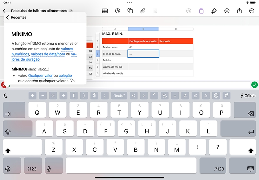
Task: Insert the dollar sign symbol
Action: [94, 96]
